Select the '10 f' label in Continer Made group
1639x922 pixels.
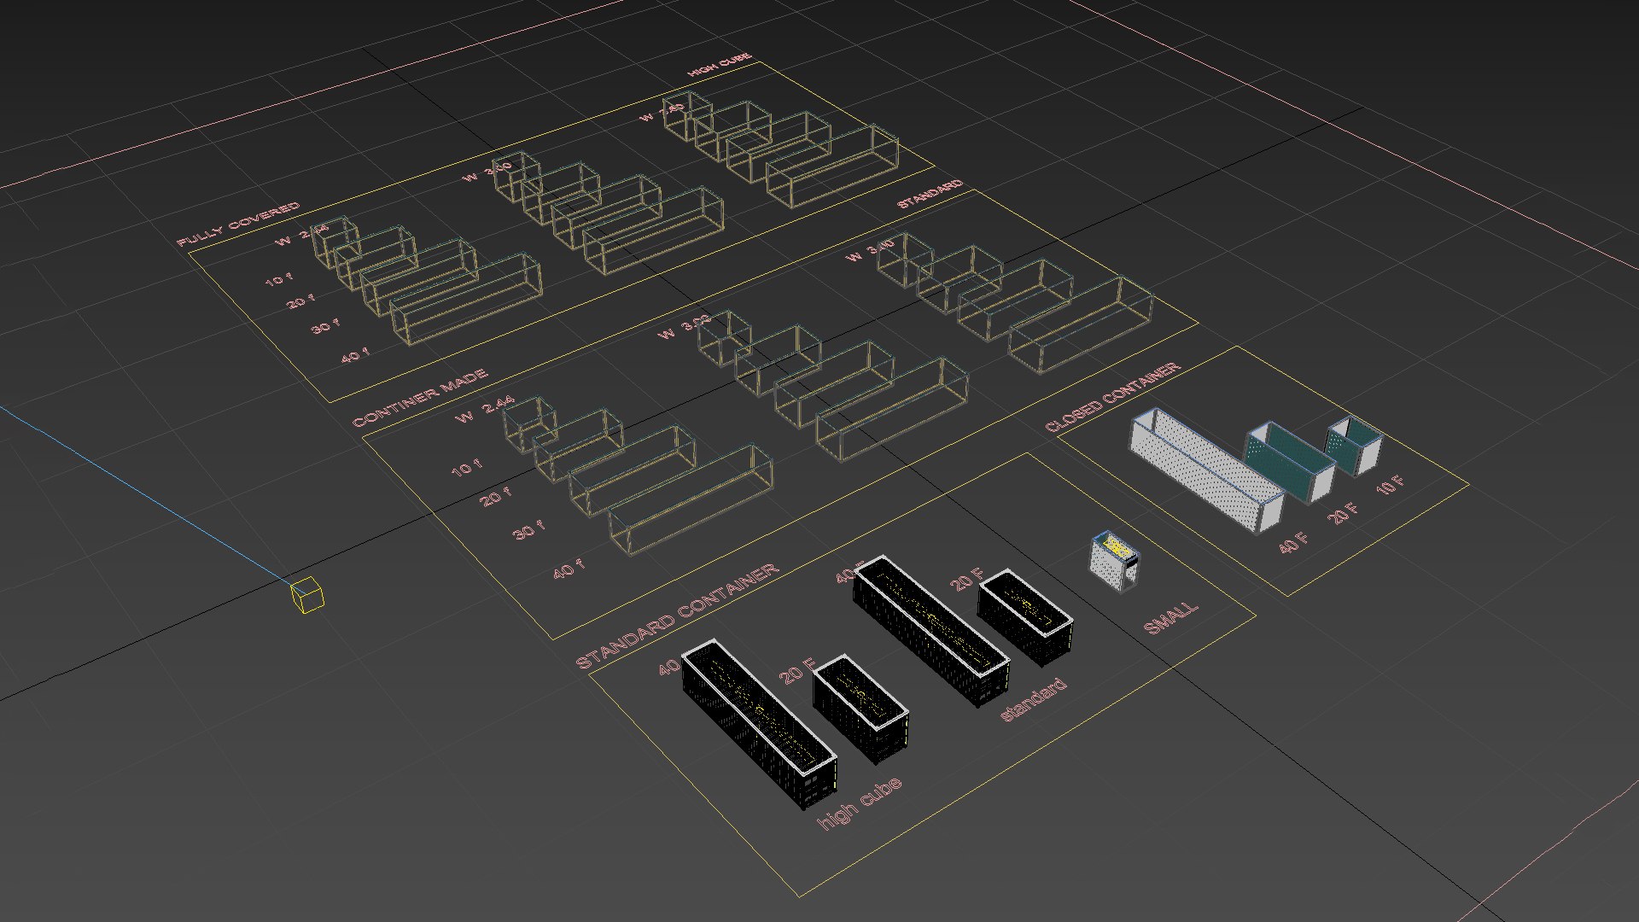click(466, 468)
